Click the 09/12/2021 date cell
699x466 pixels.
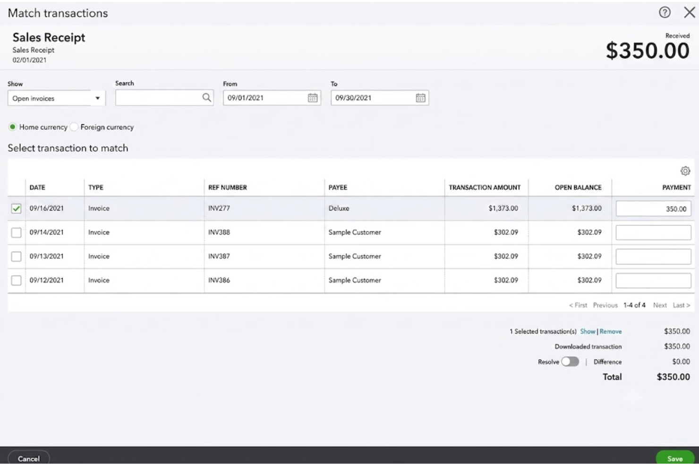(46, 280)
